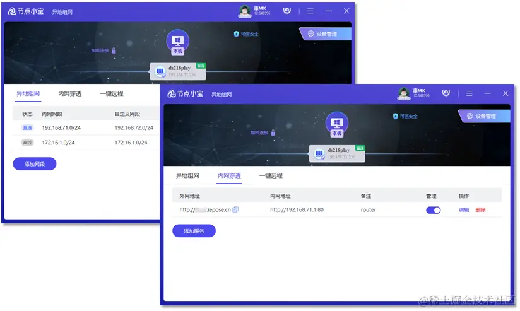Image resolution: width=520 pixels, height=311 pixels.
Task: Select 异地组网 tab in back window
Action: click(28, 93)
